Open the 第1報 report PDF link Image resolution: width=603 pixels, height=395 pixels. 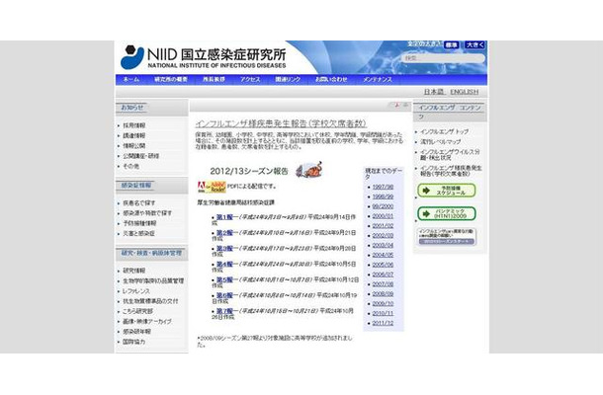click(224, 217)
